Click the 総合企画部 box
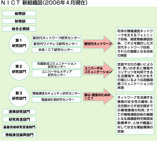The height and width of the screenshot is (142, 157). [x=19, y=29]
